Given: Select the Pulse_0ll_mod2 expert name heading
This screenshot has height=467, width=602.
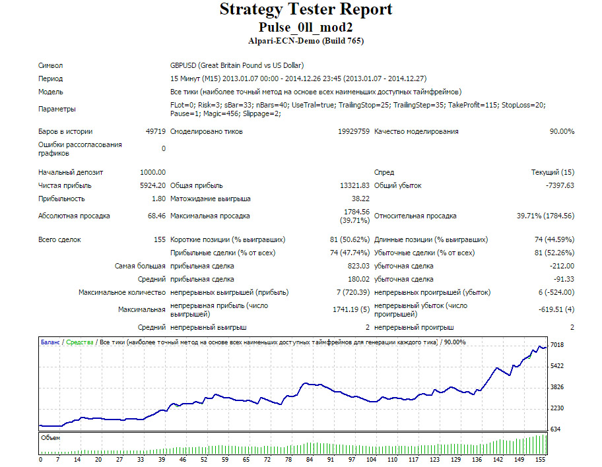Looking at the screenshot, I should tap(306, 27).
